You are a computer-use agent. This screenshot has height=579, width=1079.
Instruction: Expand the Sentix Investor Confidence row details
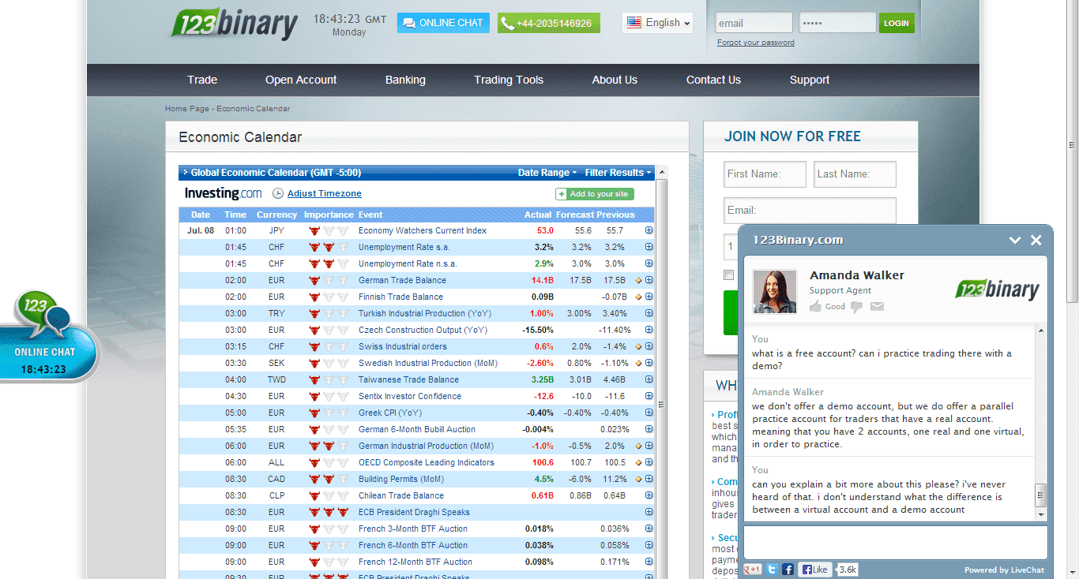click(x=649, y=396)
